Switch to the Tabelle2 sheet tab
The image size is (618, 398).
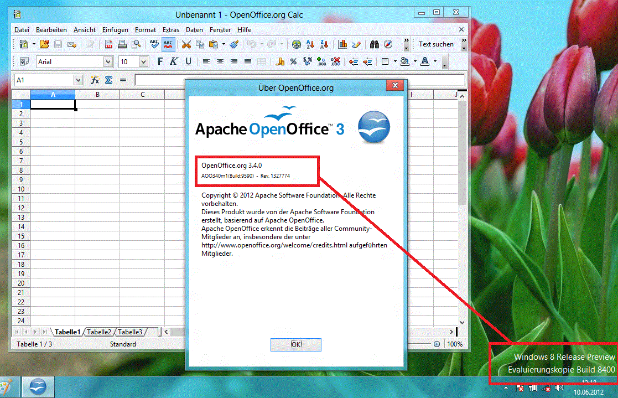click(99, 332)
